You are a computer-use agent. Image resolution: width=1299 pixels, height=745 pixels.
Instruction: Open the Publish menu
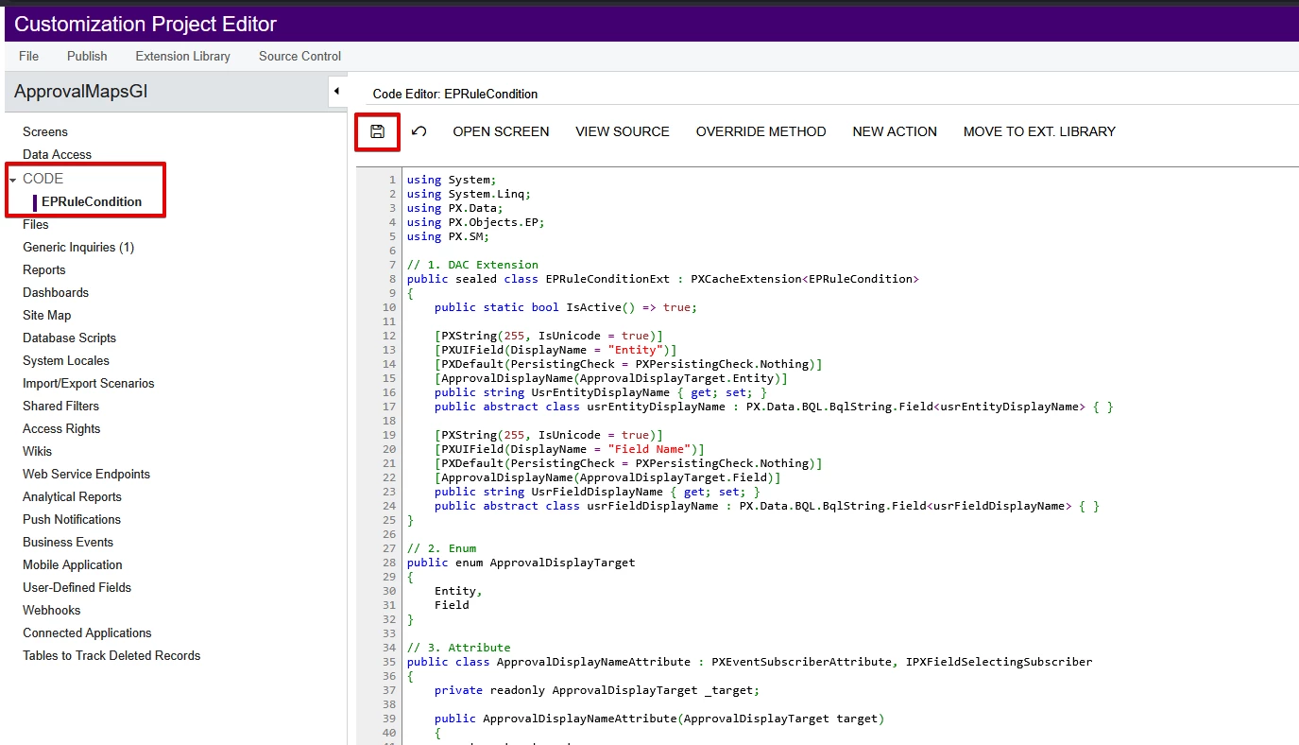[87, 56]
